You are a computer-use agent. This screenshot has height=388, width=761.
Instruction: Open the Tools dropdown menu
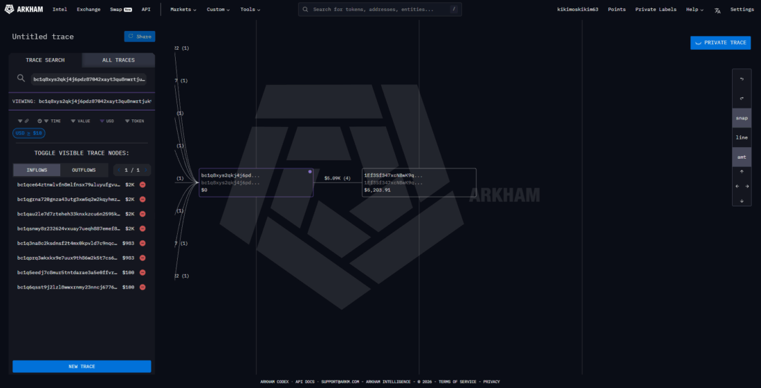pos(250,9)
